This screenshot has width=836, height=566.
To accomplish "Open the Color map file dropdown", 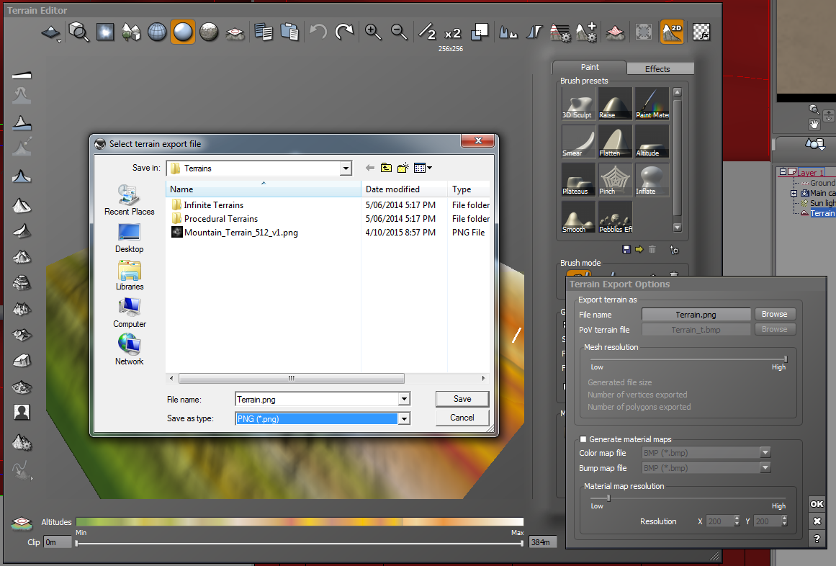I will 765,452.
